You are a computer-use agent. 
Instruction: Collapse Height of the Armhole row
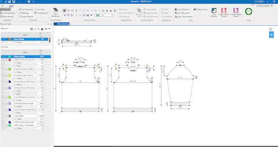tap(7, 60)
